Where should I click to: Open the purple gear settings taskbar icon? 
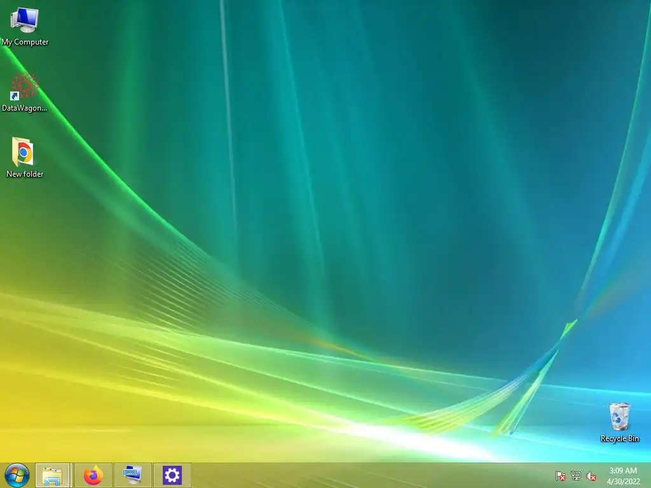pos(172,475)
